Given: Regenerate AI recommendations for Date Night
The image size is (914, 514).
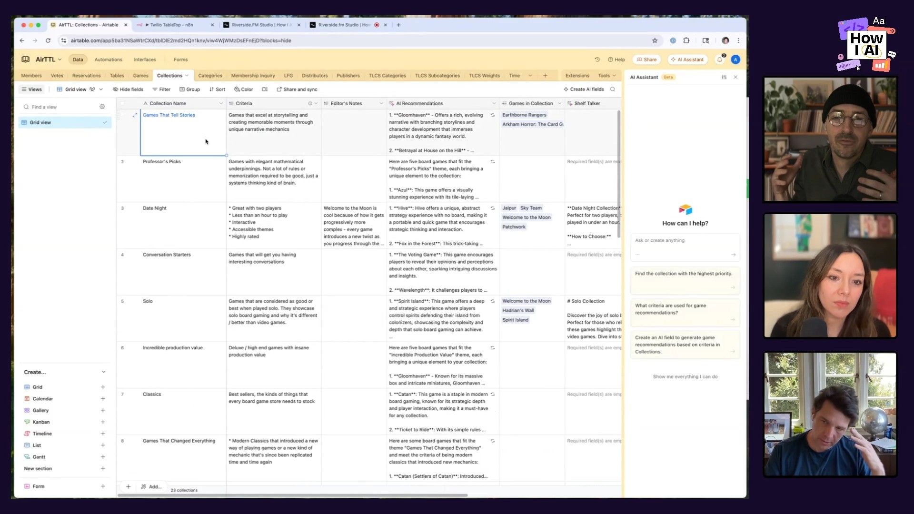Looking at the screenshot, I should click(x=493, y=208).
